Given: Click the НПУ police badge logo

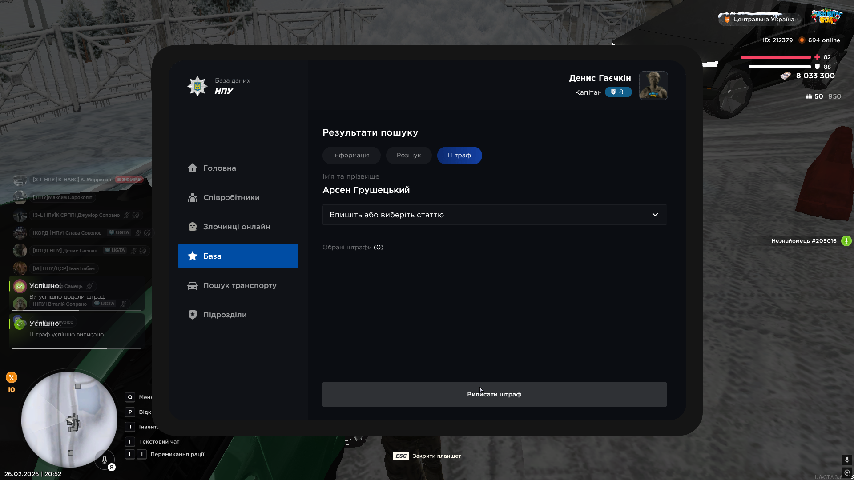Looking at the screenshot, I should point(197,86).
